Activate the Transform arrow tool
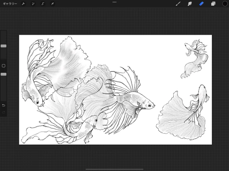Image resolution: width=229 pixels, height=171 pixels. (x=52, y=4)
